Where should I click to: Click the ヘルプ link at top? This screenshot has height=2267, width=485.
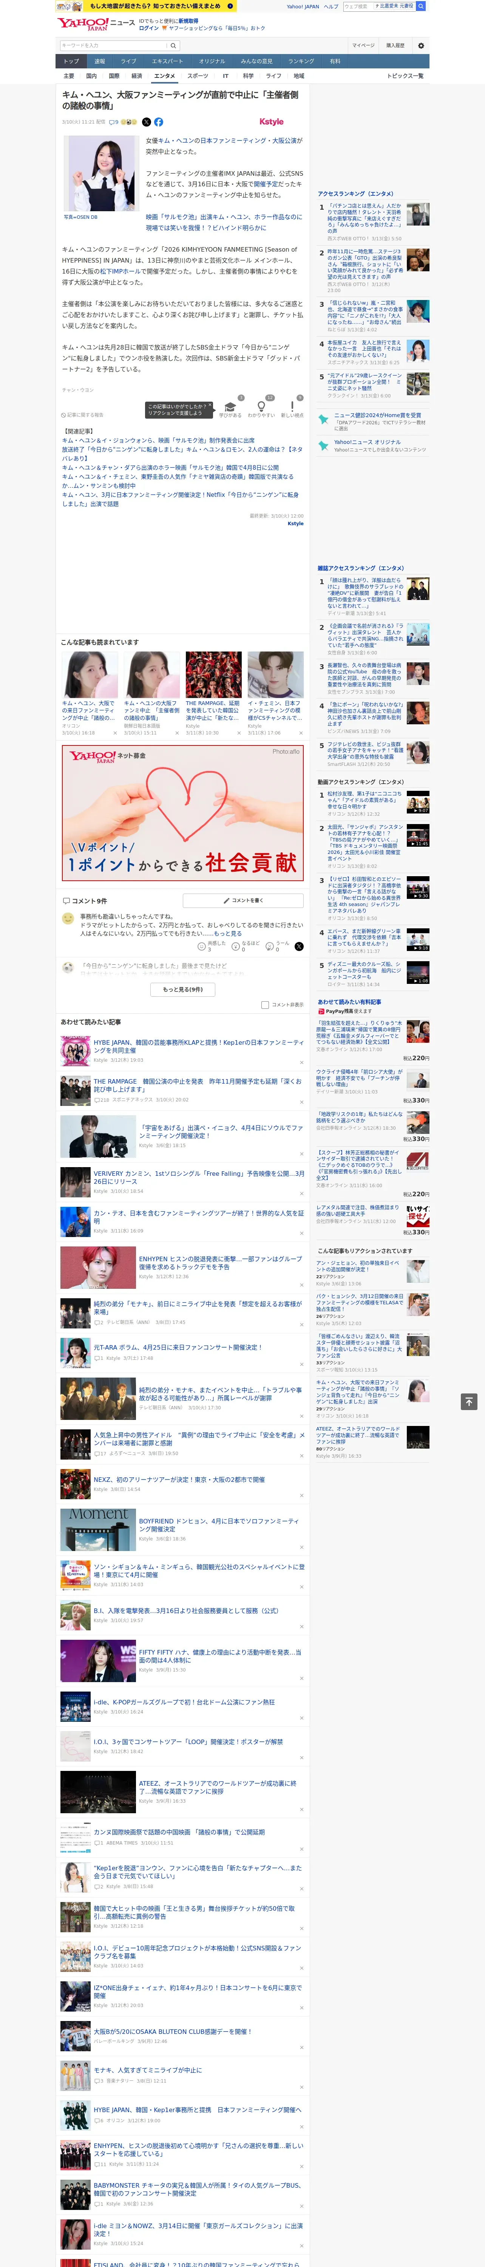coord(330,6)
